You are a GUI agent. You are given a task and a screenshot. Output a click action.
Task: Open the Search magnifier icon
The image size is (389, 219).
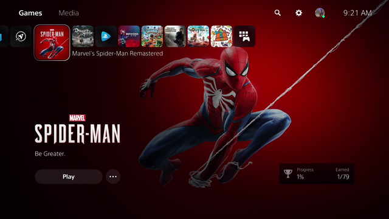278,13
